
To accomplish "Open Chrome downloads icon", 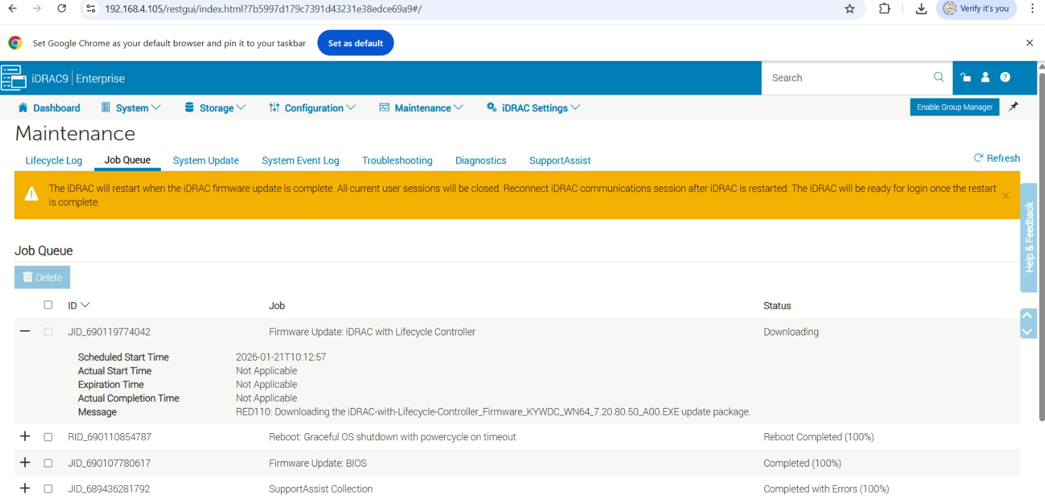I will point(921,9).
